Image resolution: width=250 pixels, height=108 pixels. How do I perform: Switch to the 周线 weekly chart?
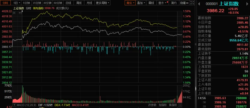pyautogui.click(x=79, y=3)
